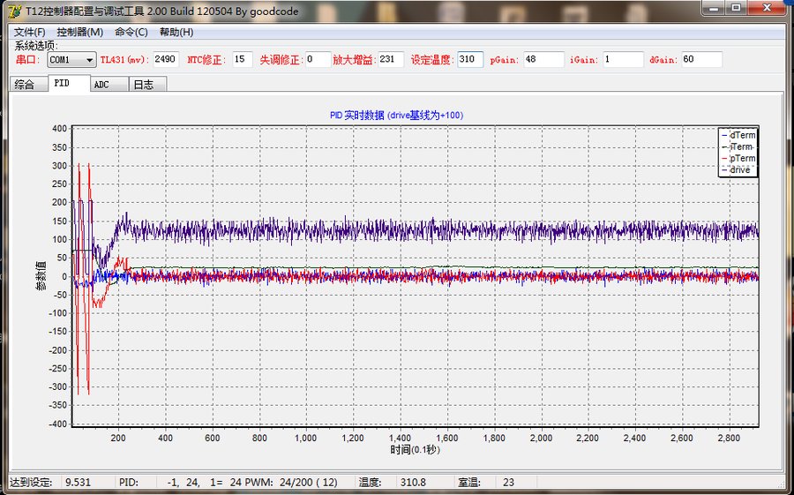Open the COM1 serial port dropdown
794x495 pixels.
[72, 60]
